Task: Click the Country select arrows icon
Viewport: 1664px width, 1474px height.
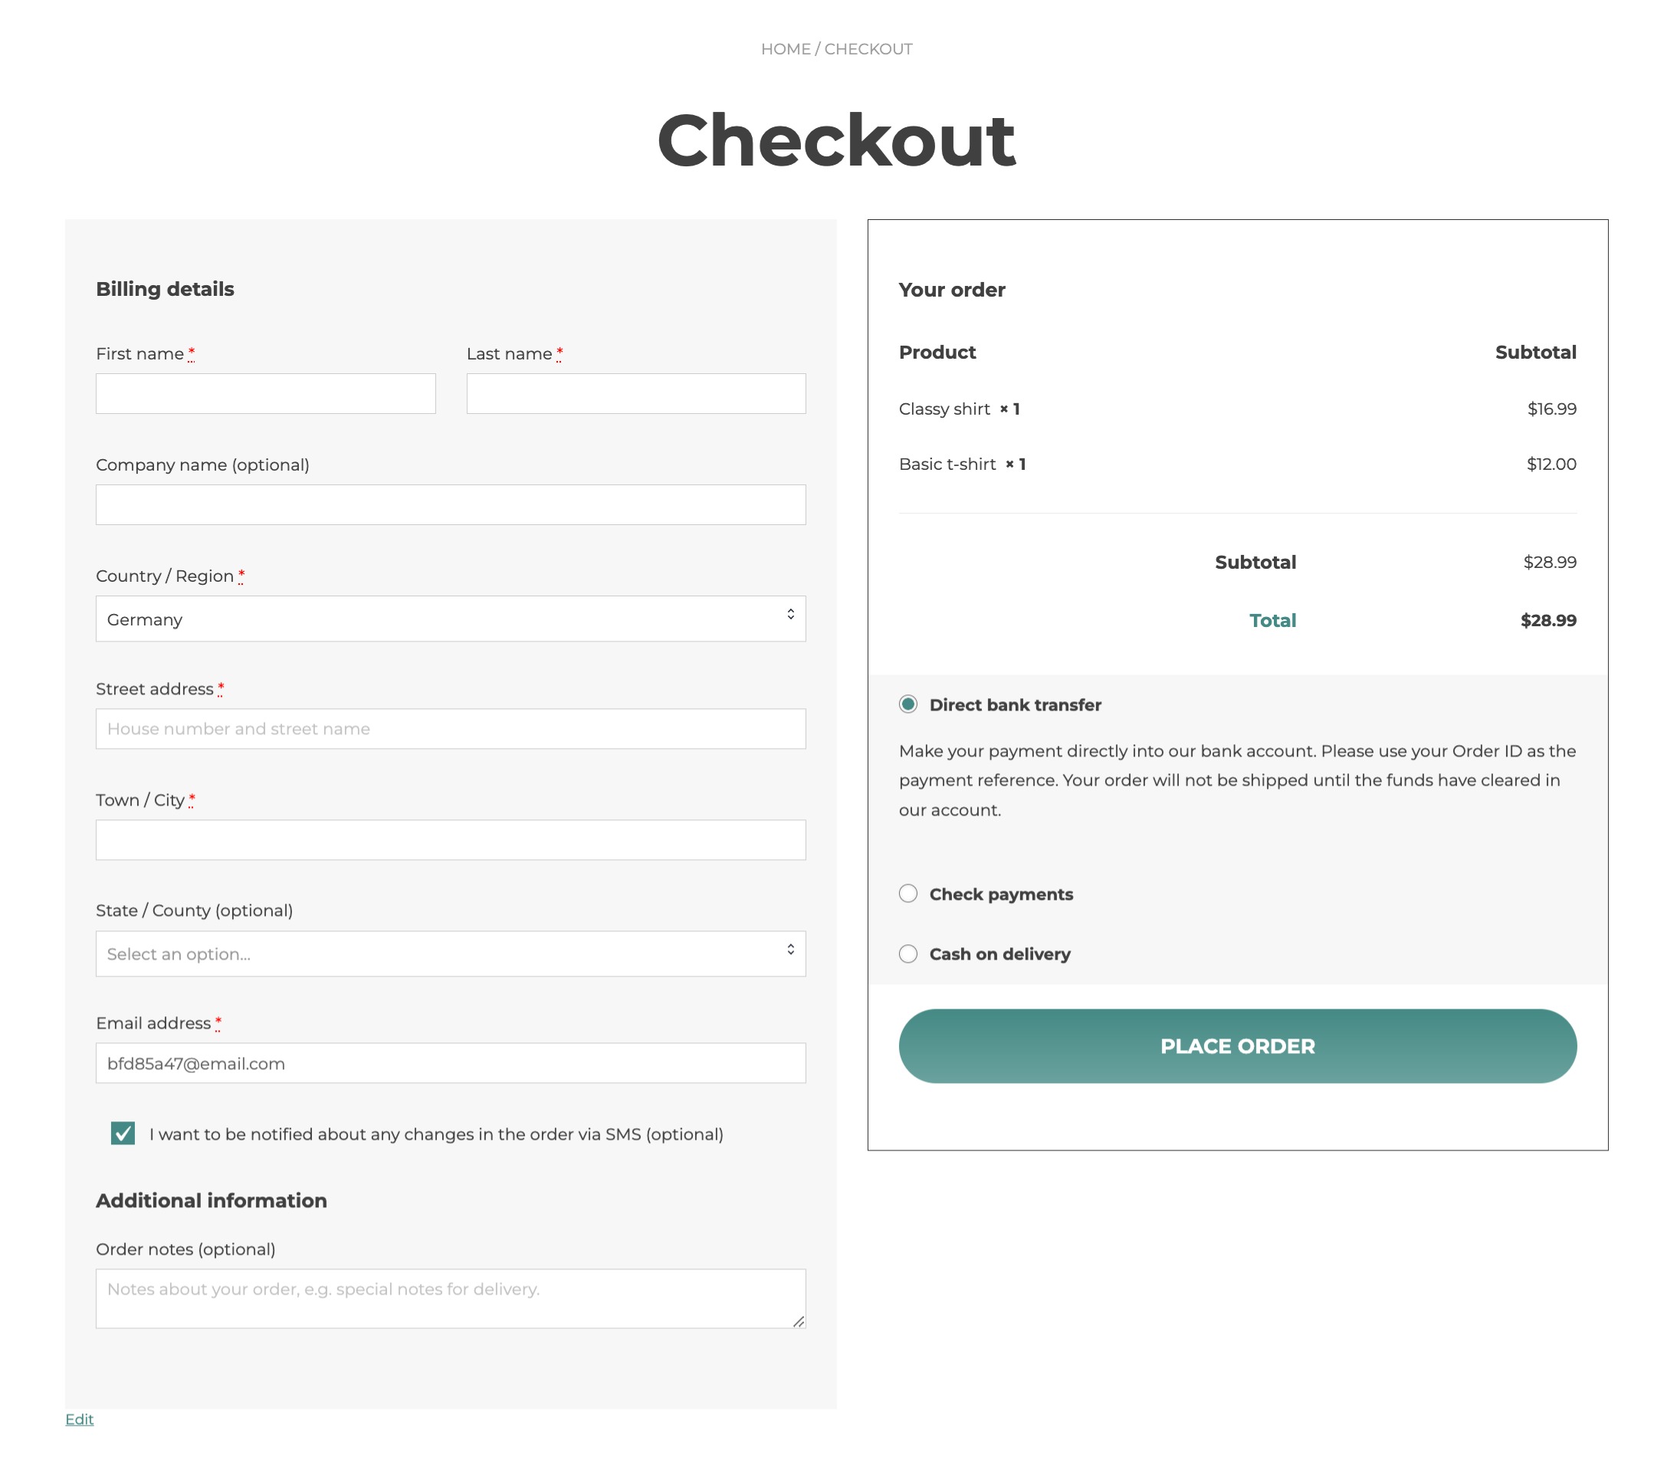Action: pos(790,614)
